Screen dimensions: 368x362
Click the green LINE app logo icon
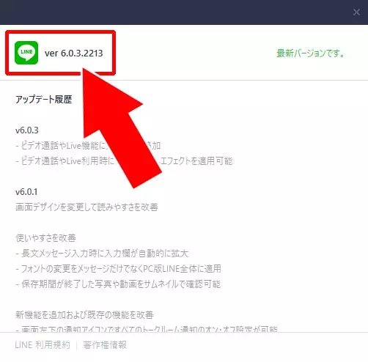click(x=26, y=53)
